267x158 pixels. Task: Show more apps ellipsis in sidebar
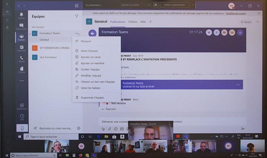click(22, 81)
